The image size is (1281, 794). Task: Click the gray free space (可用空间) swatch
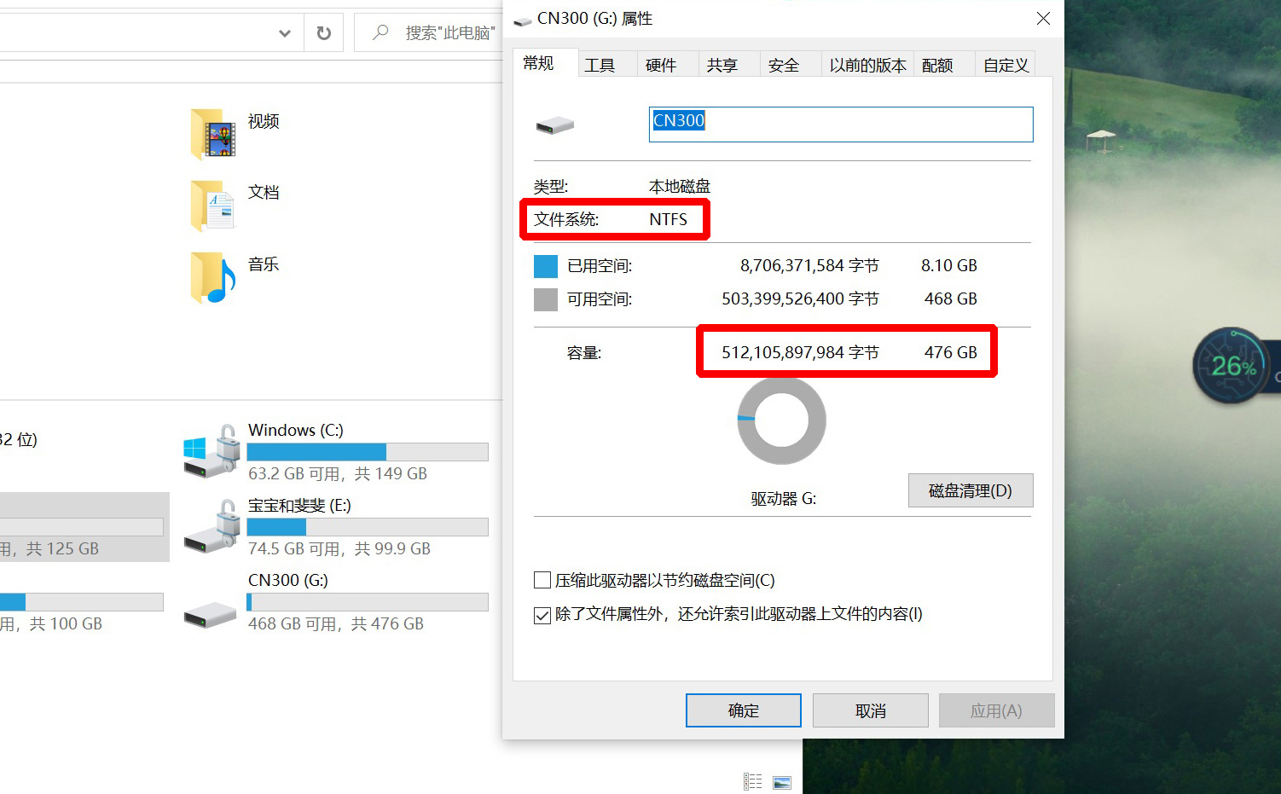(x=546, y=299)
